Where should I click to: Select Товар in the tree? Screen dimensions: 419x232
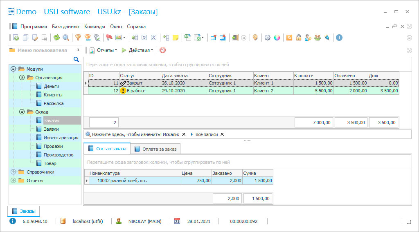click(50, 163)
